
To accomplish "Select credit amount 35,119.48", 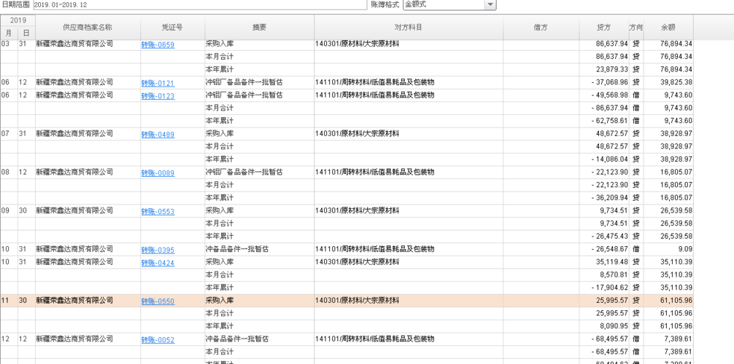I will [x=611, y=262].
